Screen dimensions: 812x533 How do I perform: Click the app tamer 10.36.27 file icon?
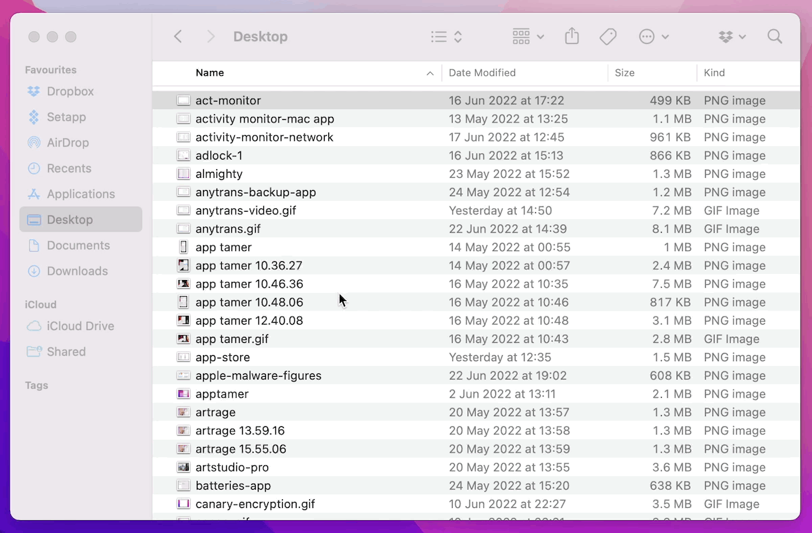pyautogui.click(x=183, y=266)
